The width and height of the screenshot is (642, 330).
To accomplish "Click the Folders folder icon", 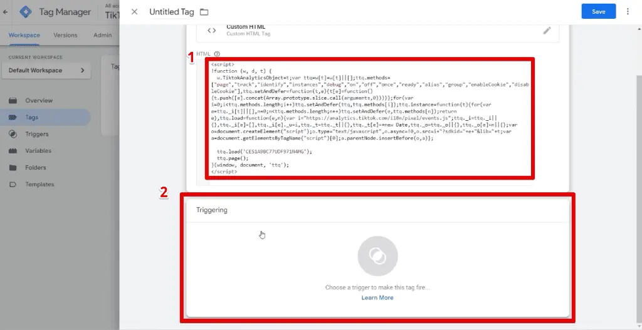I will tap(13, 168).
